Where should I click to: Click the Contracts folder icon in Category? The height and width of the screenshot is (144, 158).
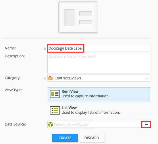click(51, 78)
